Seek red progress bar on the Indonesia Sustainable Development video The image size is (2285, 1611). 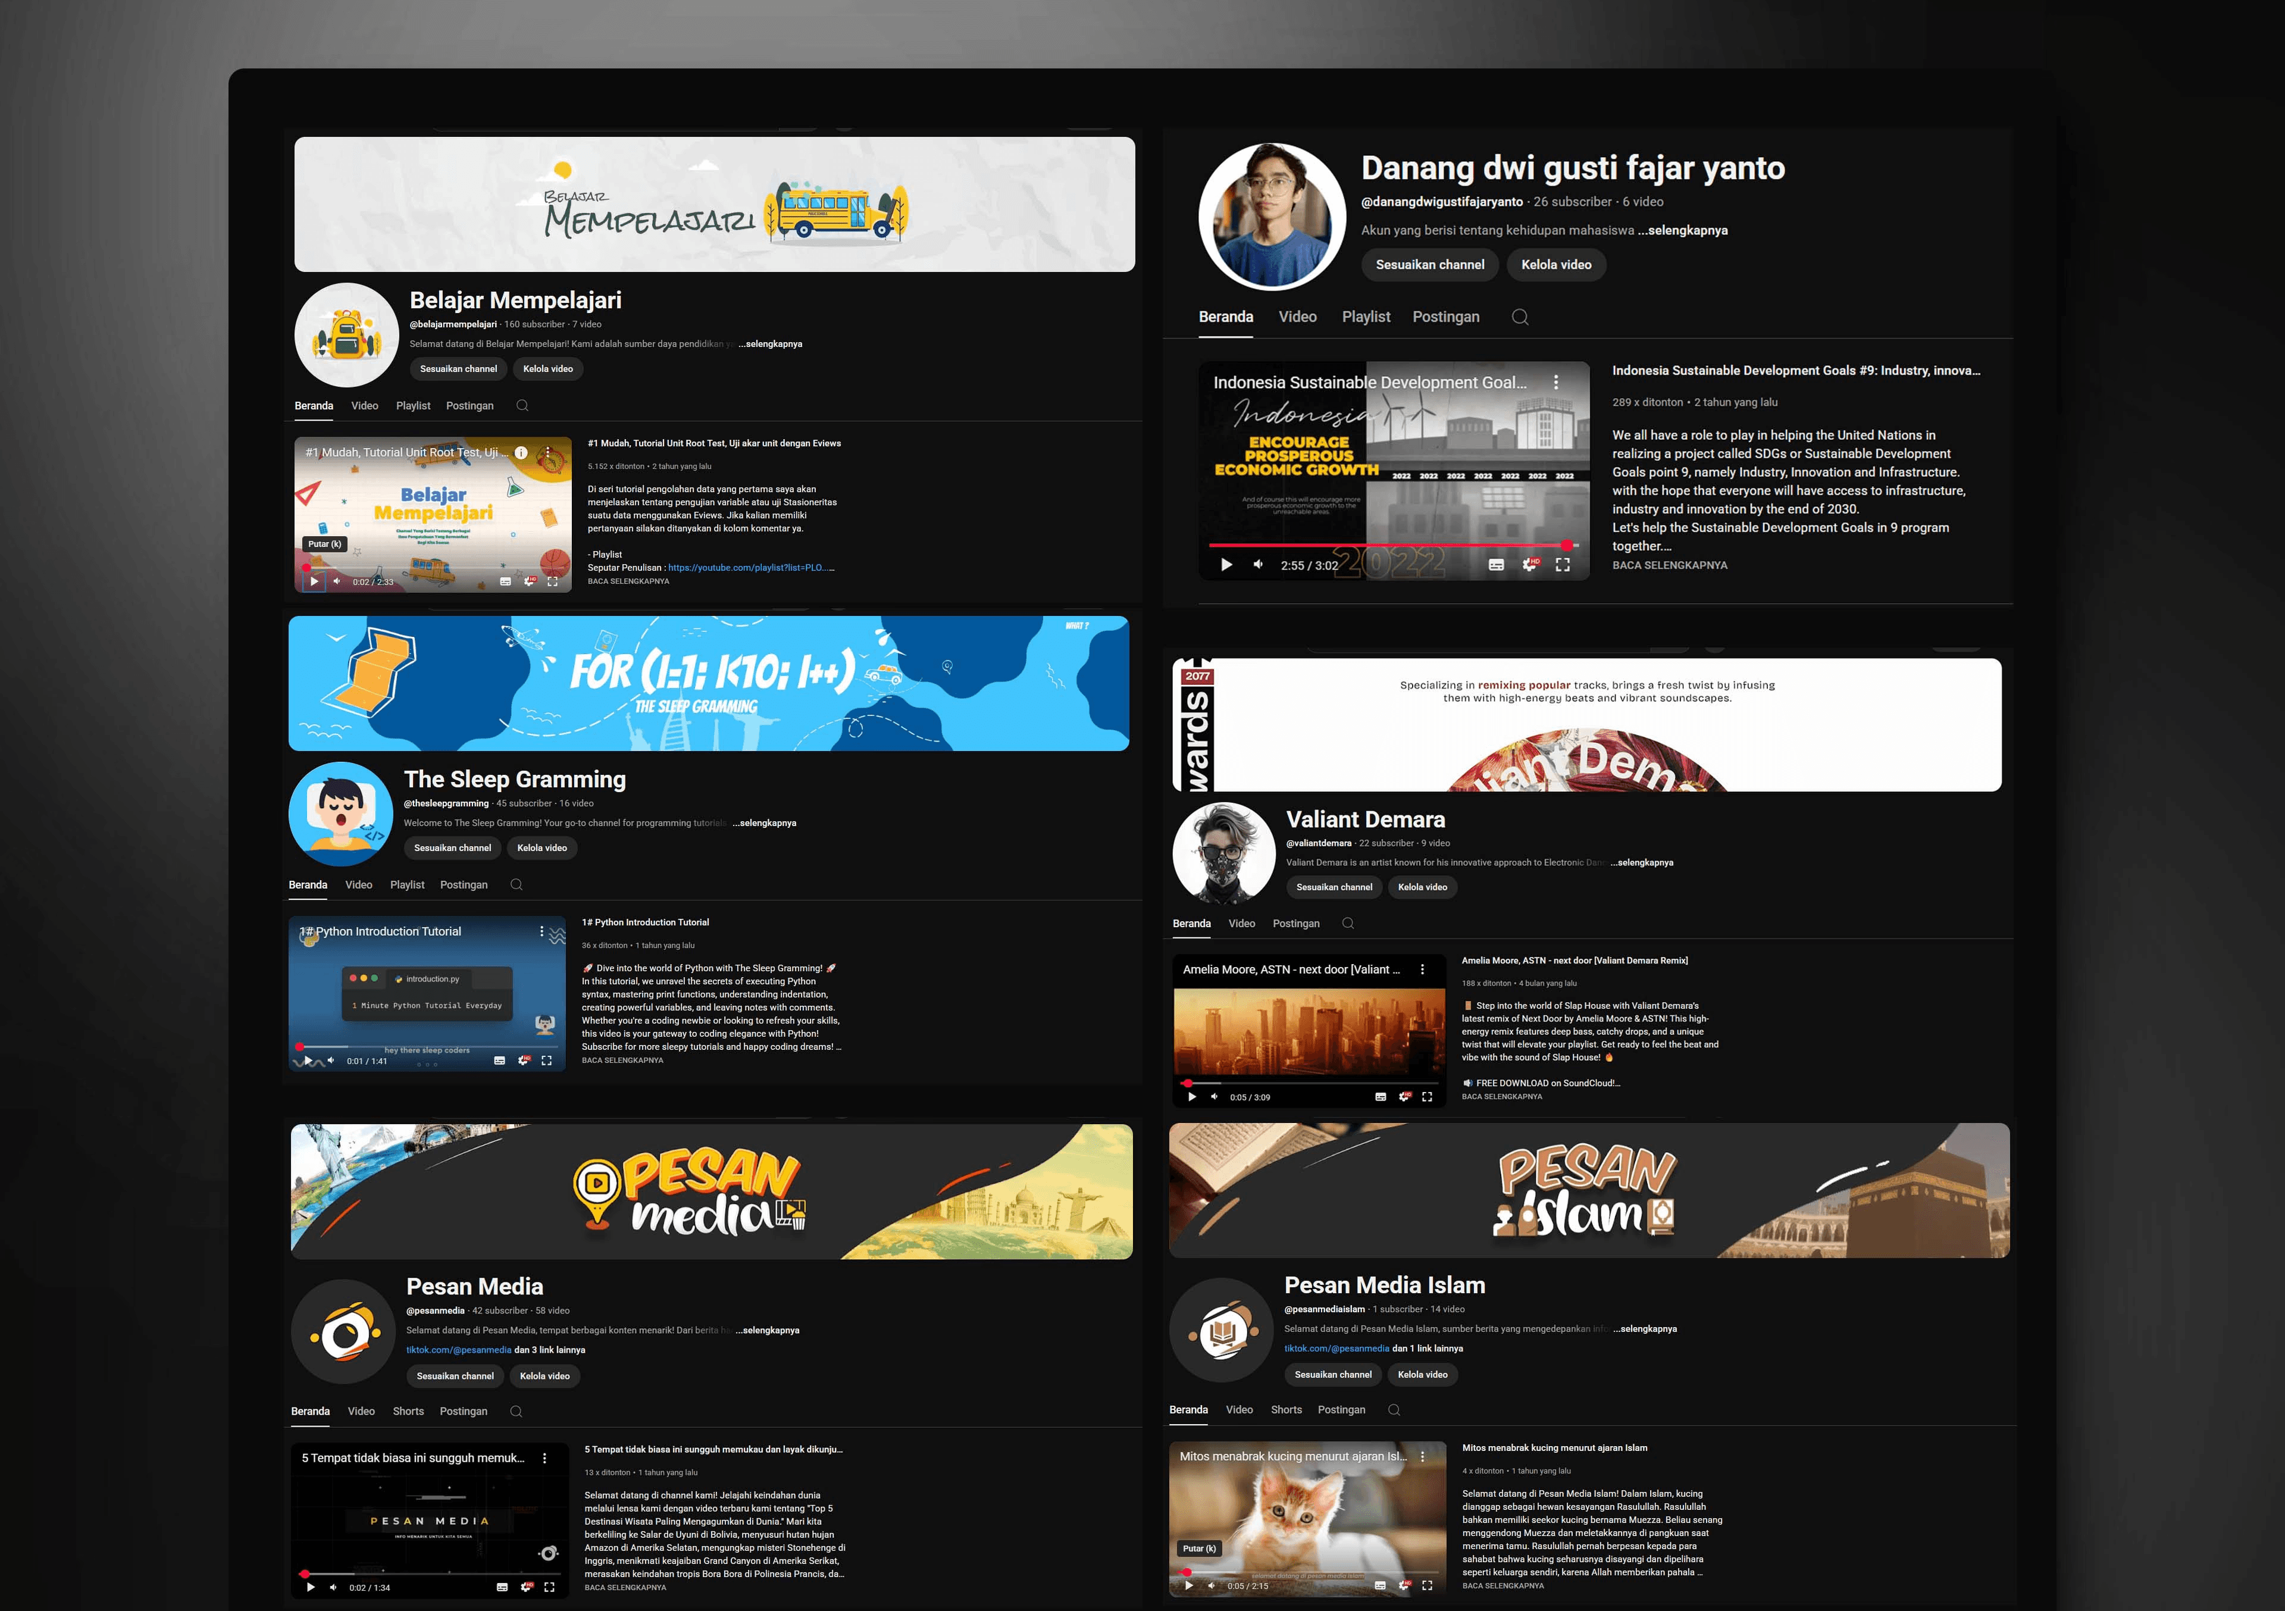(1388, 545)
